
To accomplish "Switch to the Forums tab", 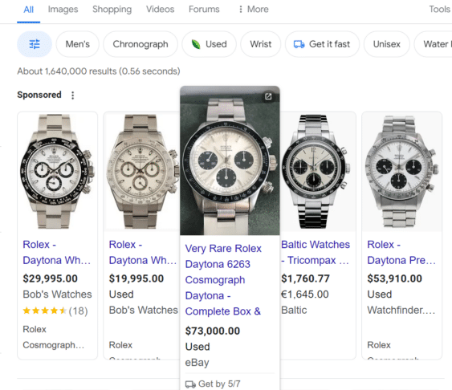I will (204, 10).
